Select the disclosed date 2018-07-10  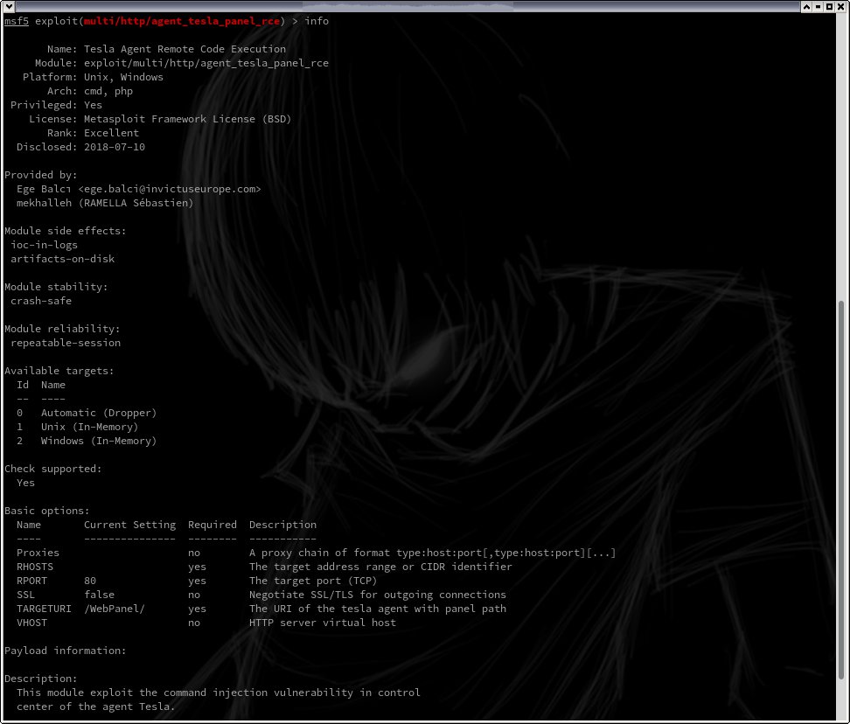115,147
